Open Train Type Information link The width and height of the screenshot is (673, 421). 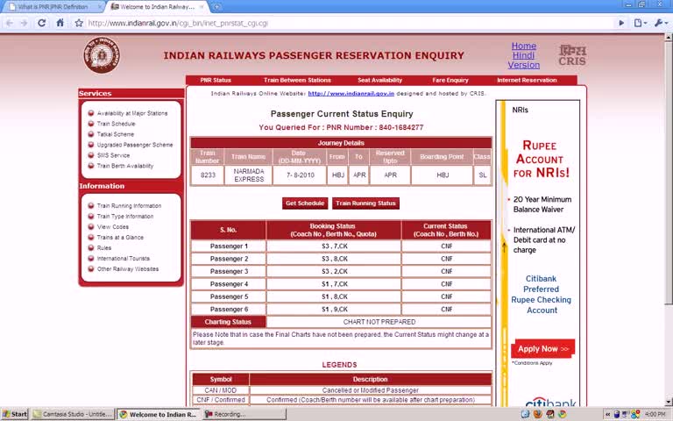125,217
